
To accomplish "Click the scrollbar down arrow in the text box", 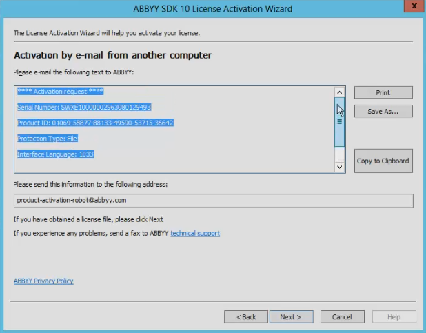I will tap(339, 167).
